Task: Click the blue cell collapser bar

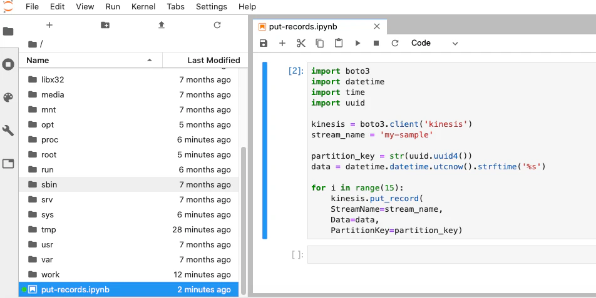Action: (x=265, y=151)
